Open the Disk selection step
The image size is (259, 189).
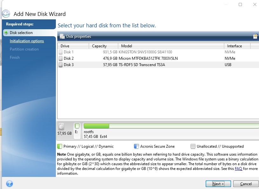(21, 33)
